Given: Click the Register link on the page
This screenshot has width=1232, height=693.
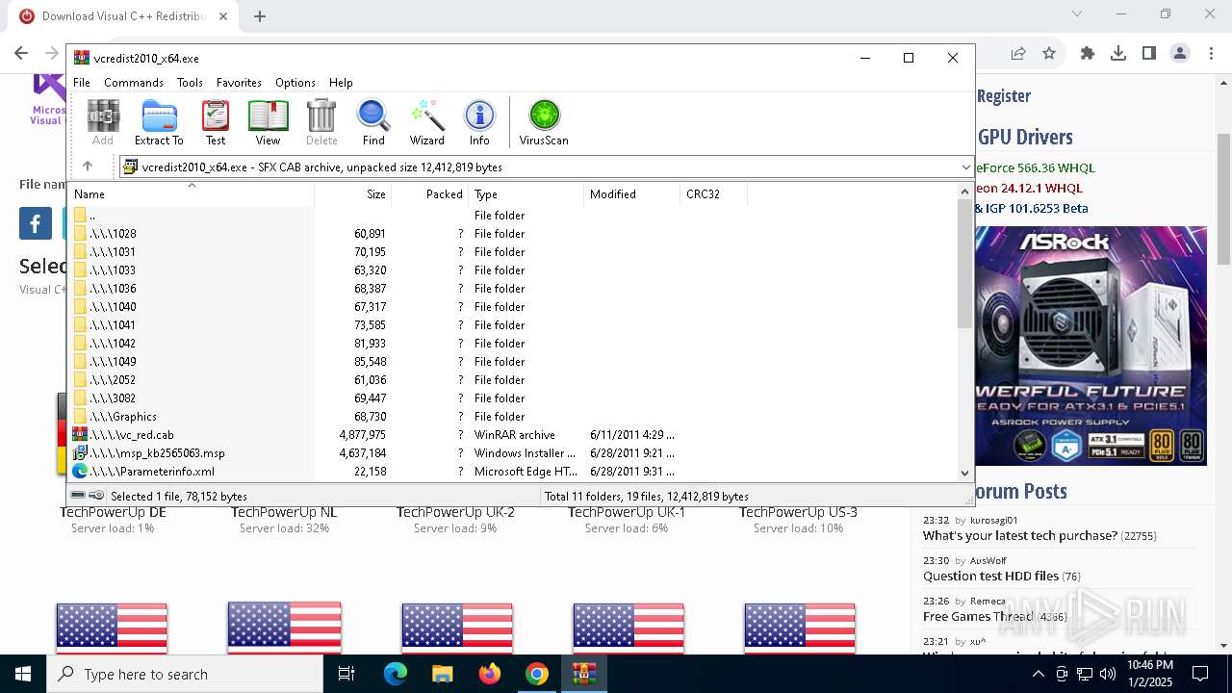Looking at the screenshot, I should click(1004, 96).
